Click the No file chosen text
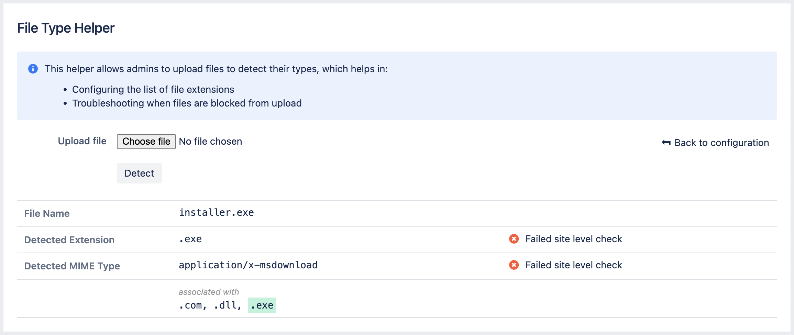Screen dimensions: 794x335 [210, 141]
